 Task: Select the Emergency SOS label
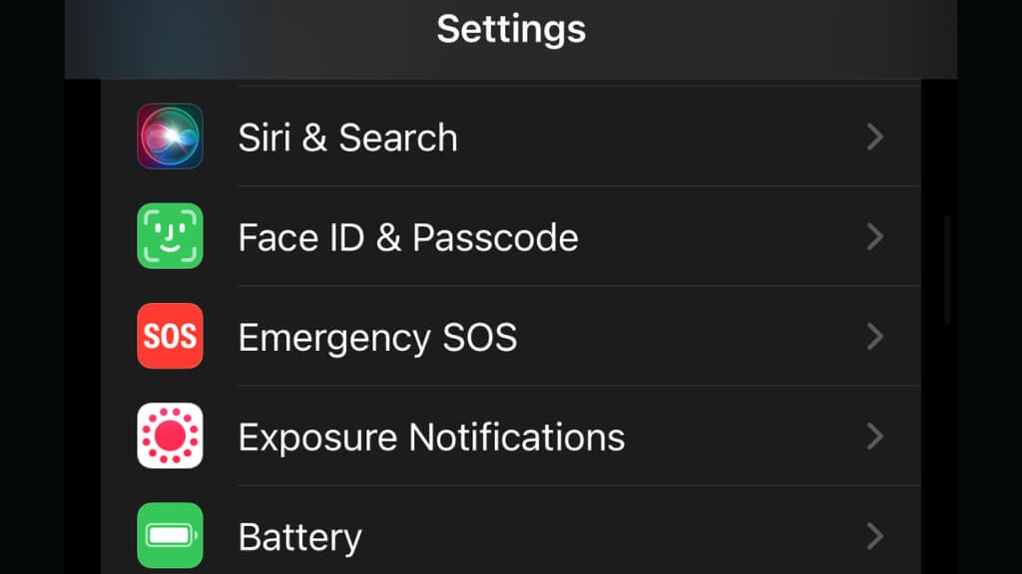pyautogui.click(x=378, y=339)
